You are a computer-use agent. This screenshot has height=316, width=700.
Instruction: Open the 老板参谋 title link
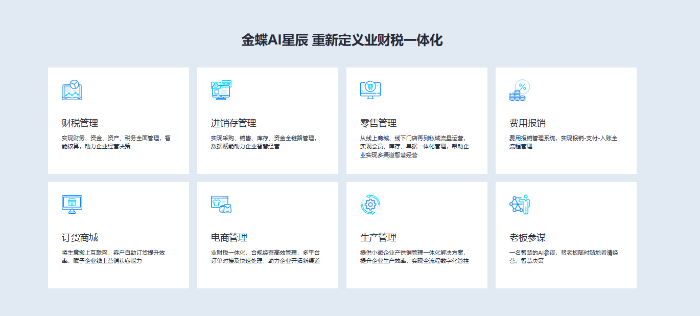pyautogui.click(x=527, y=238)
